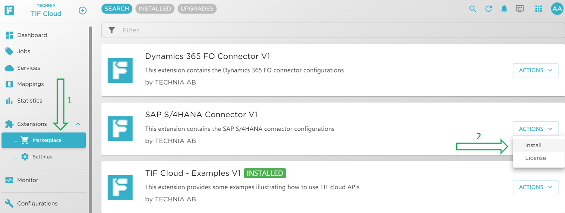Click the monitor screen icon in header
The image size is (565, 213).
[520, 9]
